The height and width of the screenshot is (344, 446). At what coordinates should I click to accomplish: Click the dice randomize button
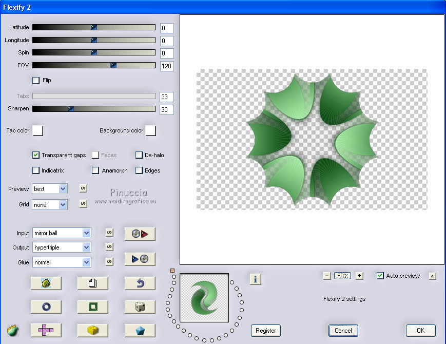pyautogui.click(x=140, y=307)
